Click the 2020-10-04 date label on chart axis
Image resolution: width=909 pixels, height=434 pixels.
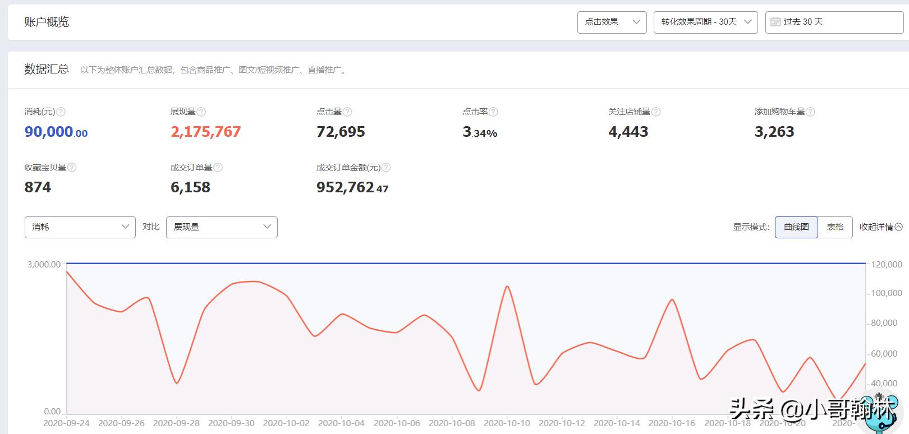341,423
